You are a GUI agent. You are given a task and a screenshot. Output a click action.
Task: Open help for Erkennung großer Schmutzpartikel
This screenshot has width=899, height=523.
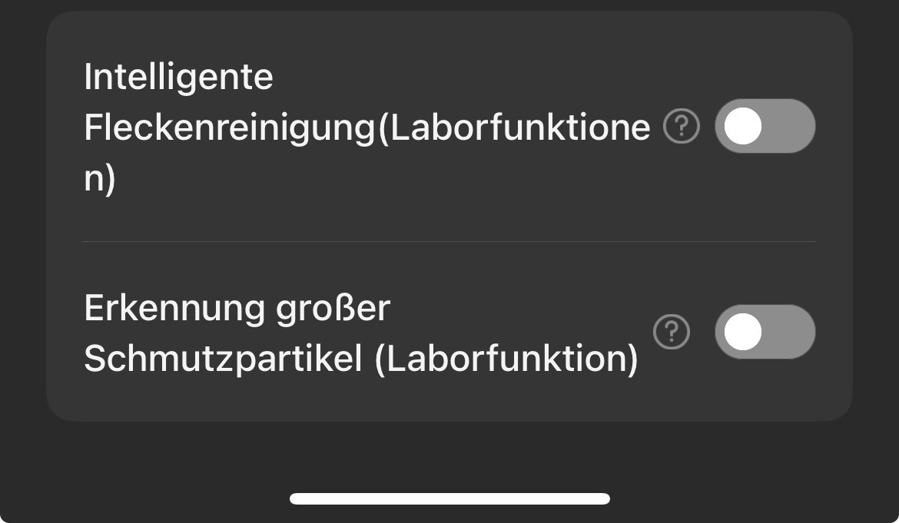tap(672, 332)
